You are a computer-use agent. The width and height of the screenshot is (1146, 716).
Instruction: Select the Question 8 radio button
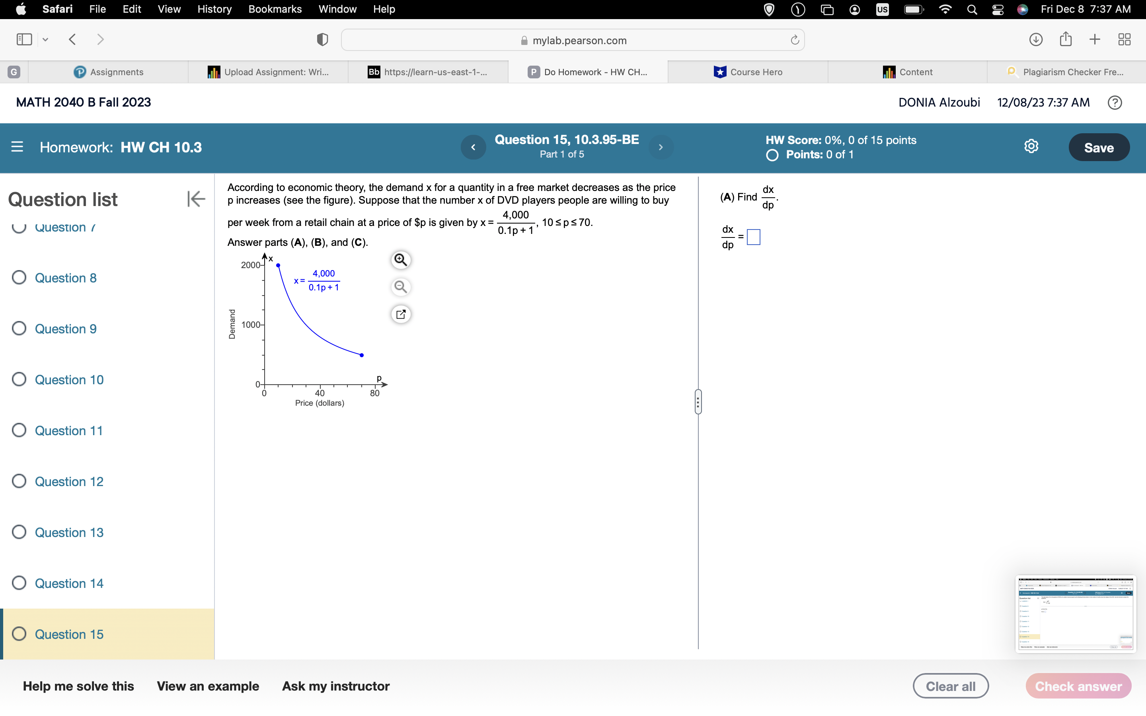19,278
